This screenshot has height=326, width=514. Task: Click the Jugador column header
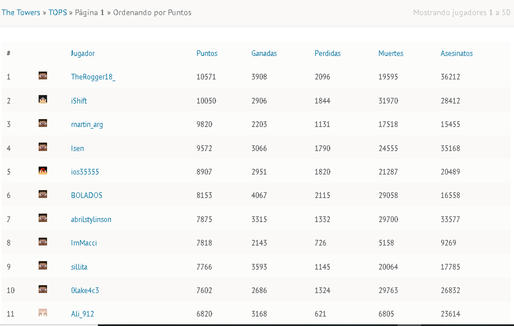pyautogui.click(x=83, y=54)
